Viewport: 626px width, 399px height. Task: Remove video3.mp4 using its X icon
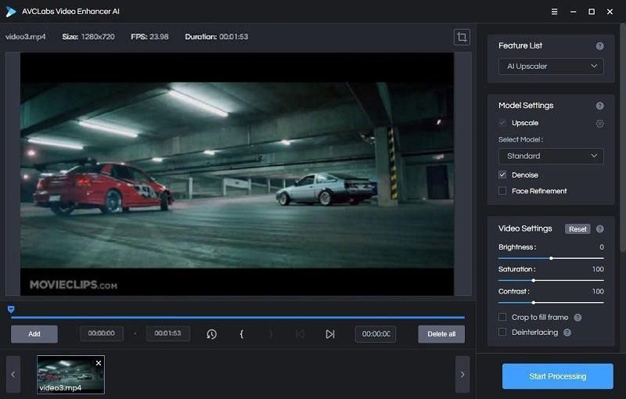(99, 363)
